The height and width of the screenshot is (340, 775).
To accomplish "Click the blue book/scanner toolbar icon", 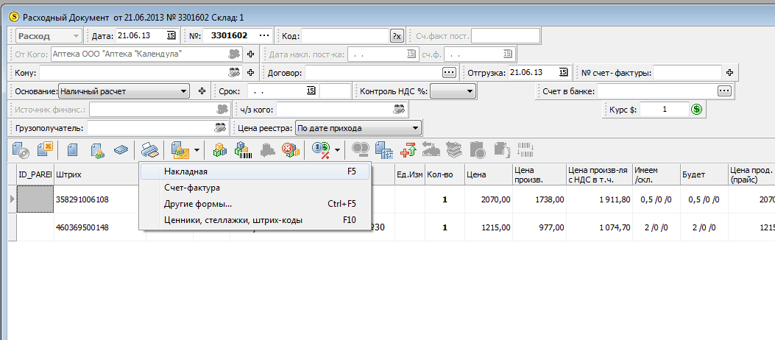I will [121, 149].
